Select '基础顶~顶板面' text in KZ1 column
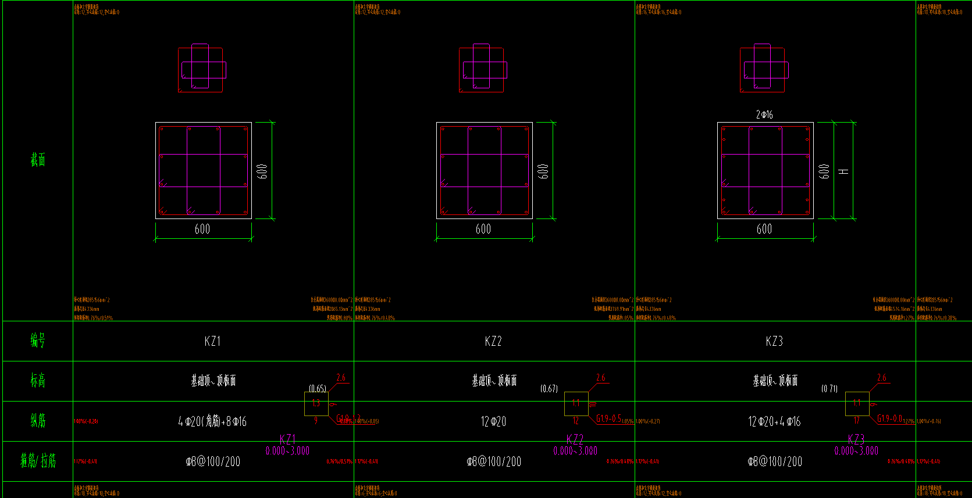 point(213,381)
